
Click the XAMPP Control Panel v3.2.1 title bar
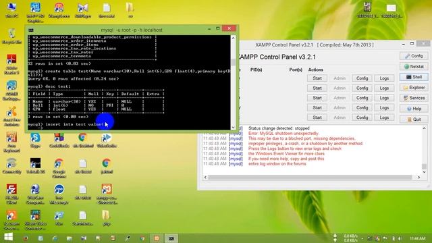(x=314, y=45)
